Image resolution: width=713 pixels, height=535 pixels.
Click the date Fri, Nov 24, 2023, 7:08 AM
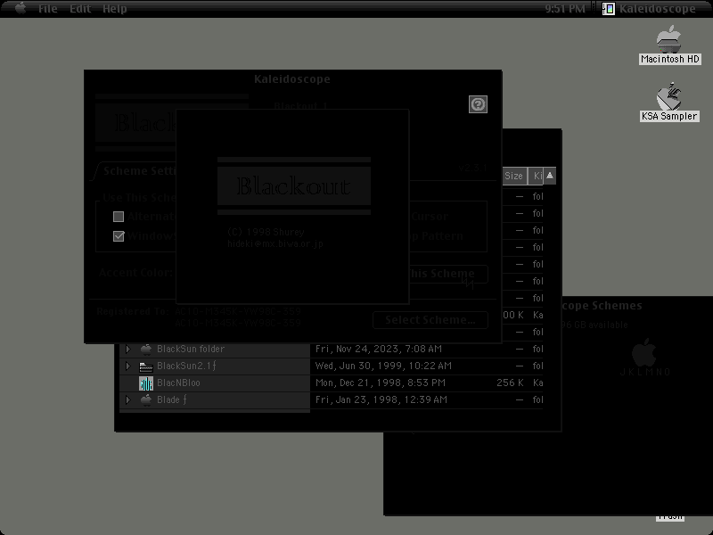(378, 349)
